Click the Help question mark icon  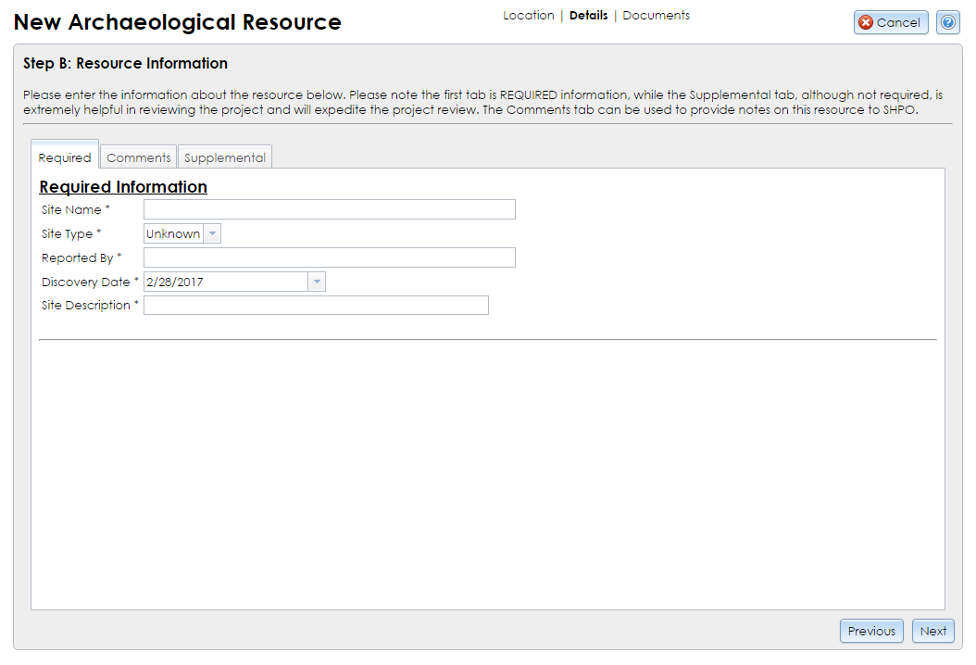[x=947, y=22]
